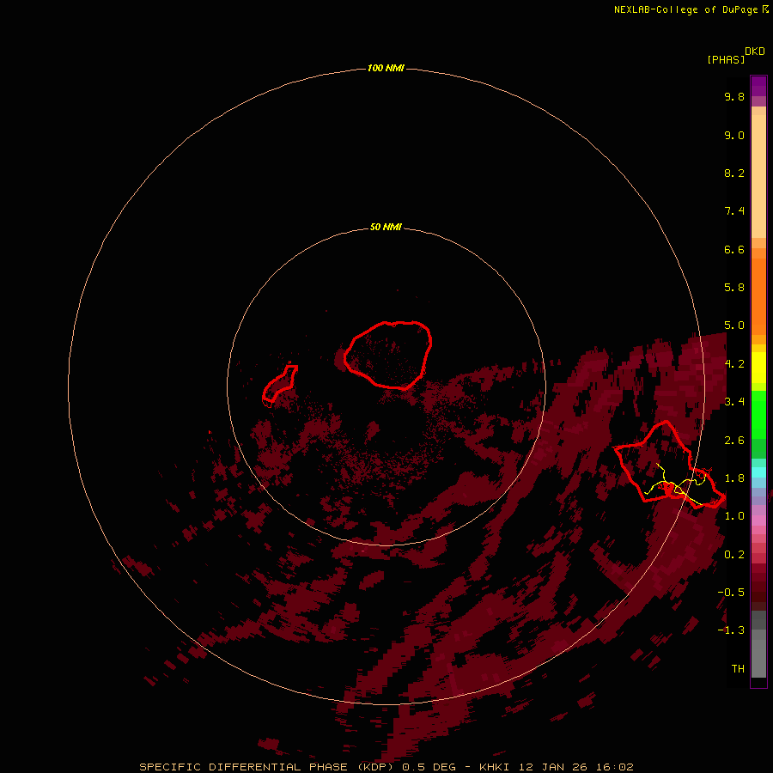Screen dimensions: 773x773
Task: Click the KHKI station ID in the caption
Action: pyautogui.click(x=496, y=767)
